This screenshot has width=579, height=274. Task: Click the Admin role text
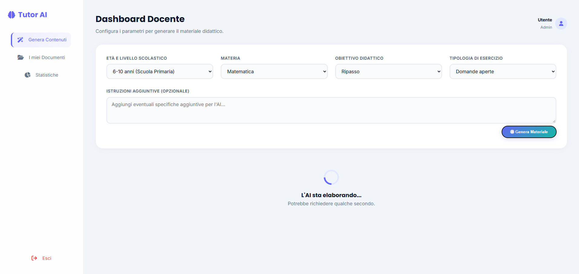(x=546, y=27)
